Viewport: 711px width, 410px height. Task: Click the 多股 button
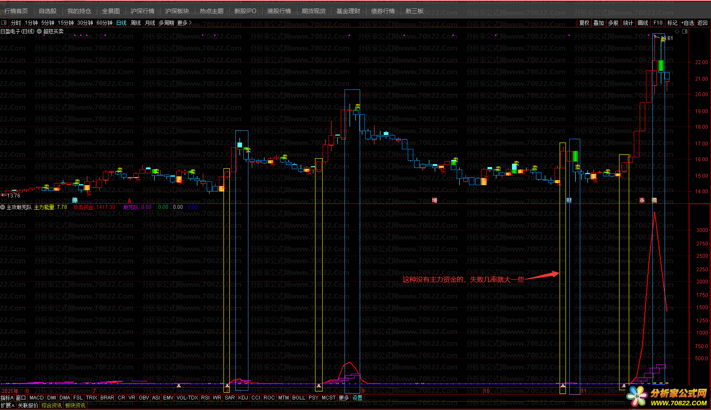[613, 23]
